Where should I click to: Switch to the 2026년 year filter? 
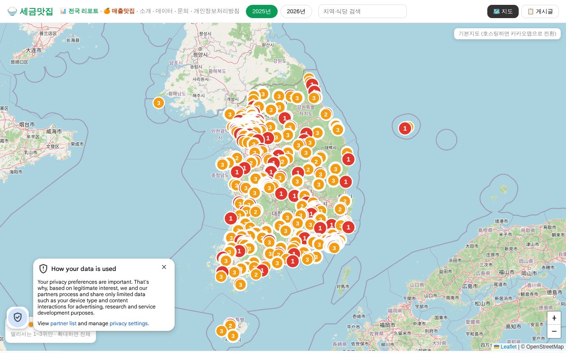[296, 11]
